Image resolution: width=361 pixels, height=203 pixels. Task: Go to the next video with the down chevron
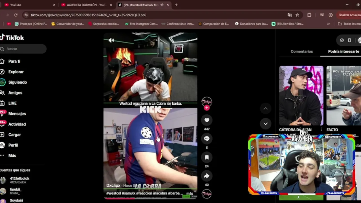coord(265,123)
